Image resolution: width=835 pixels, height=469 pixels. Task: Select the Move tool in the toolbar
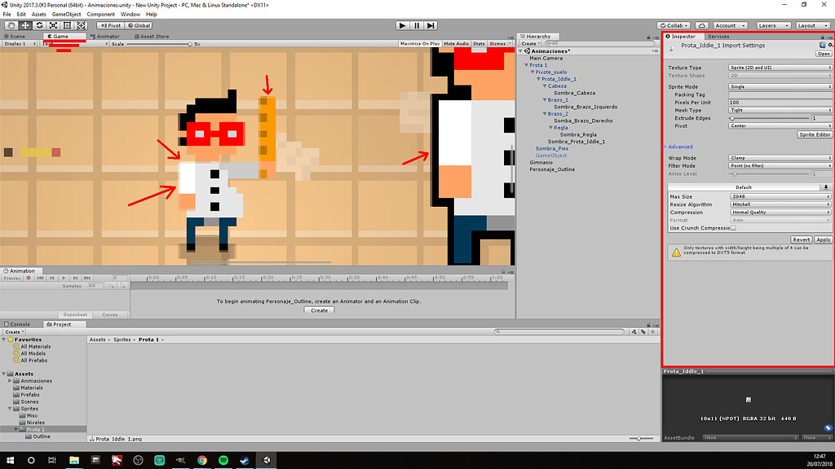pos(24,25)
